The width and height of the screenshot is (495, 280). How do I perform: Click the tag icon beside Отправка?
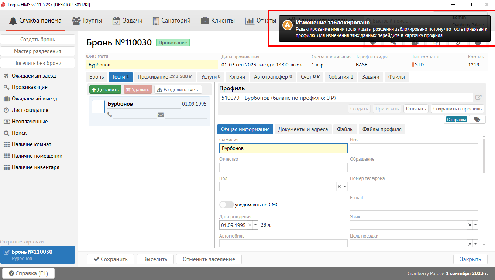[477, 119]
